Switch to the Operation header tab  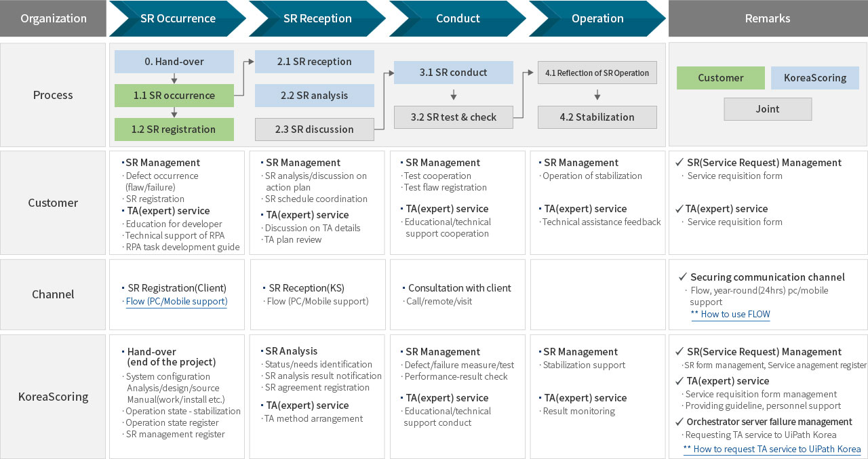pos(597,18)
